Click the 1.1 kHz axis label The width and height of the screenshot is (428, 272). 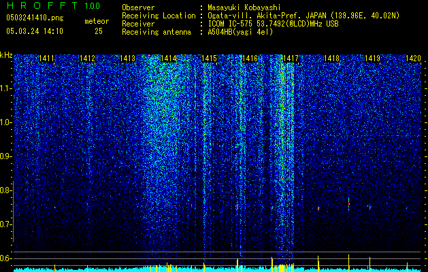point(5,88)
